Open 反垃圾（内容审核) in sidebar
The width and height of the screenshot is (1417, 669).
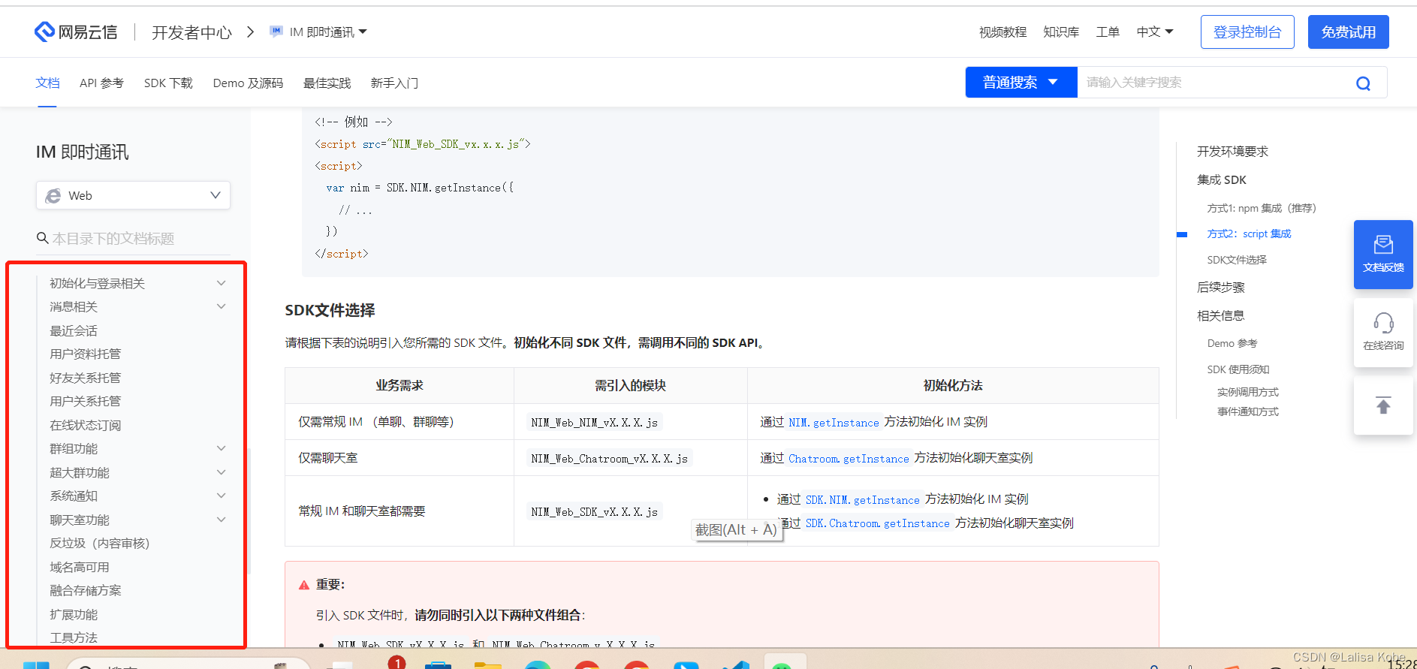pos(100,543)
